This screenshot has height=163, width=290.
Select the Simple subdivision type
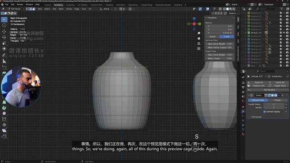point(277,100)
